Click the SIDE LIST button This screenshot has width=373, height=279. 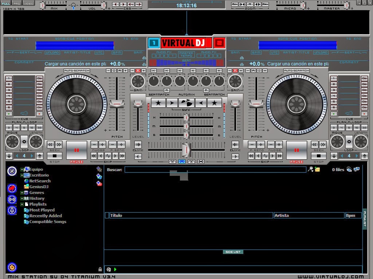(x=233, y=251)
